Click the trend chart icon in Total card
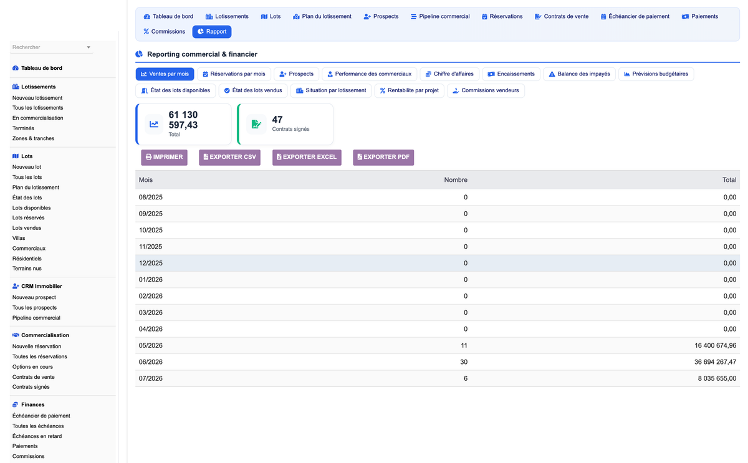Viewport: 748px width, 463px height. click(154, 124)
